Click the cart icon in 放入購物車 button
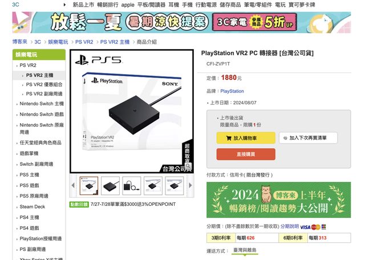Viewport: 365px width, 260px height. tap(229, 138)
